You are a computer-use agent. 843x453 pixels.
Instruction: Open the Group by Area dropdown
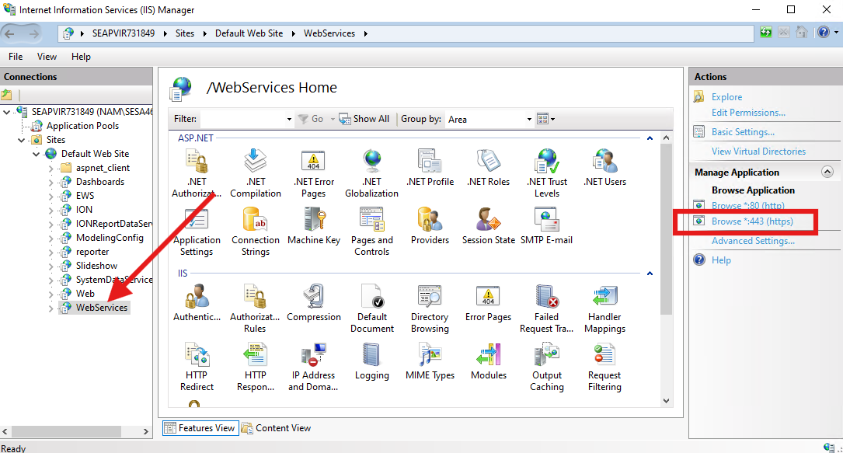pos(529,120)
